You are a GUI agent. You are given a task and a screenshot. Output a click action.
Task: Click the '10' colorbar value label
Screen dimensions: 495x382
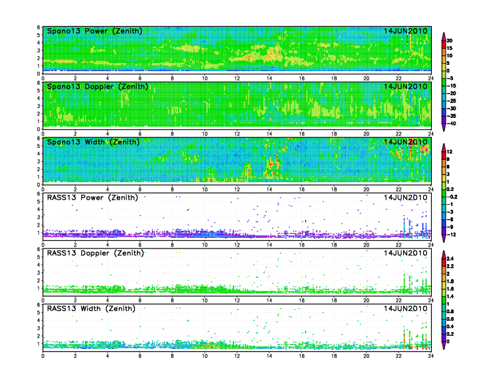point(449,56)
